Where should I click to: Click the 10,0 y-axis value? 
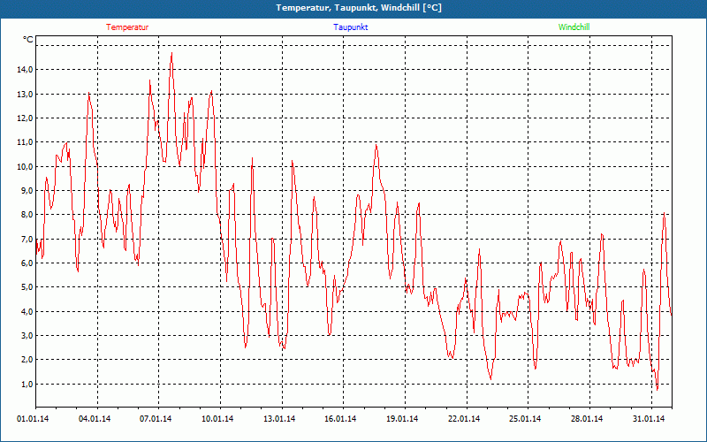pyautogui.click(x=26, y=166)
